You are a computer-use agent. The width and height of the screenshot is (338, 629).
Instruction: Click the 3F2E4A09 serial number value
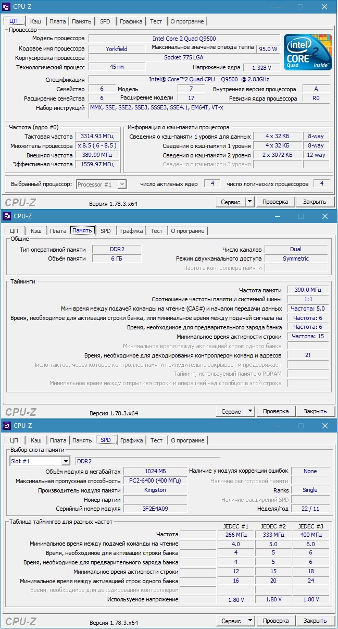tap(155, 509)
